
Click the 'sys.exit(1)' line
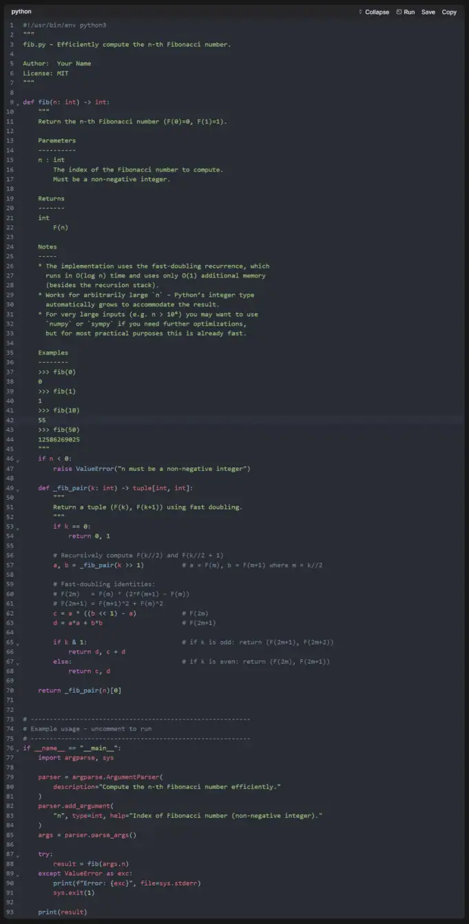tap(74, 893)
